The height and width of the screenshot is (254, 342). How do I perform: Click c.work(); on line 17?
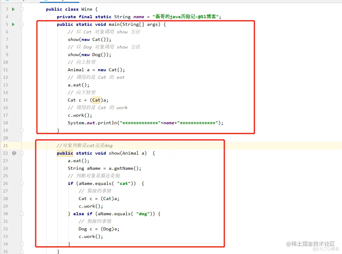tap(80, 115)
